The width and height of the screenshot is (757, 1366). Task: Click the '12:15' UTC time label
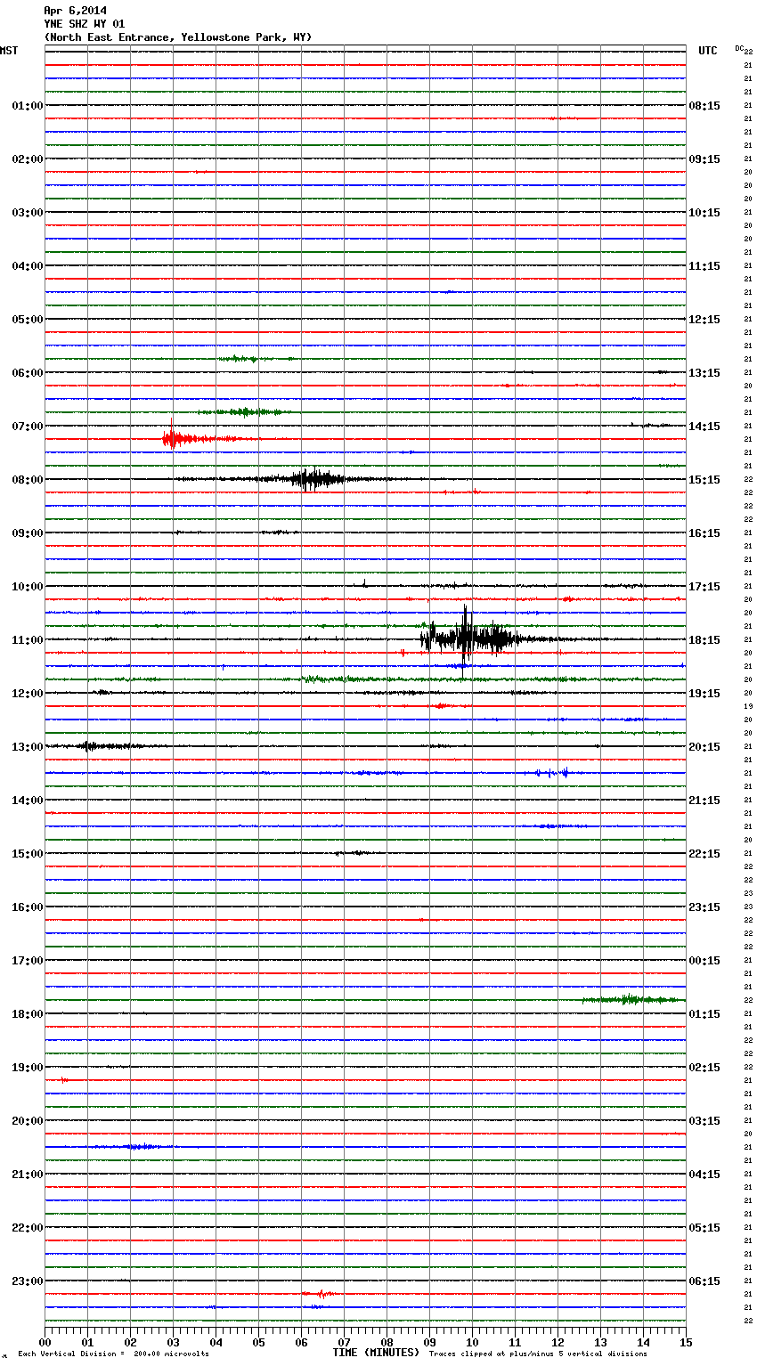pos(704,320)
